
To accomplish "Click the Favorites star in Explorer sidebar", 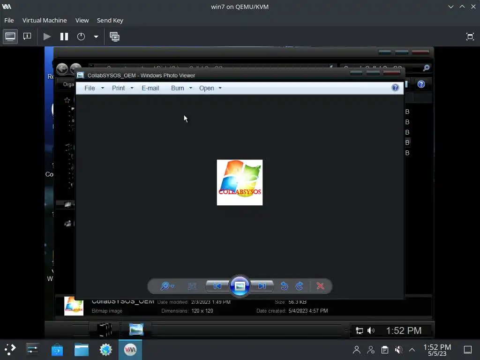I will tap(67, 100).
